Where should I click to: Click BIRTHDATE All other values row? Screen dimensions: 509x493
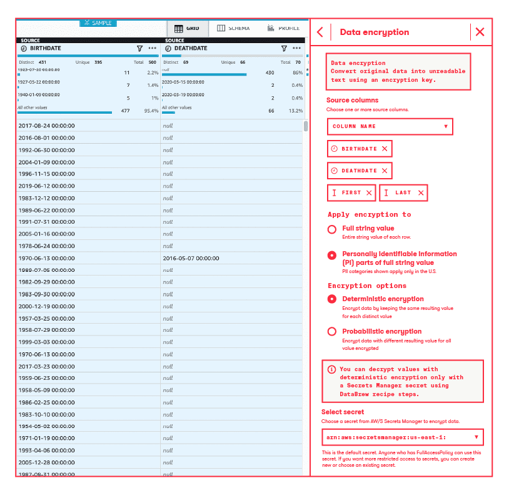[88, 109]
